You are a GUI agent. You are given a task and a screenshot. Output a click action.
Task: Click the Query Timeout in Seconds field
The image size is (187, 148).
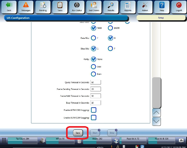[x=96, y=82]
